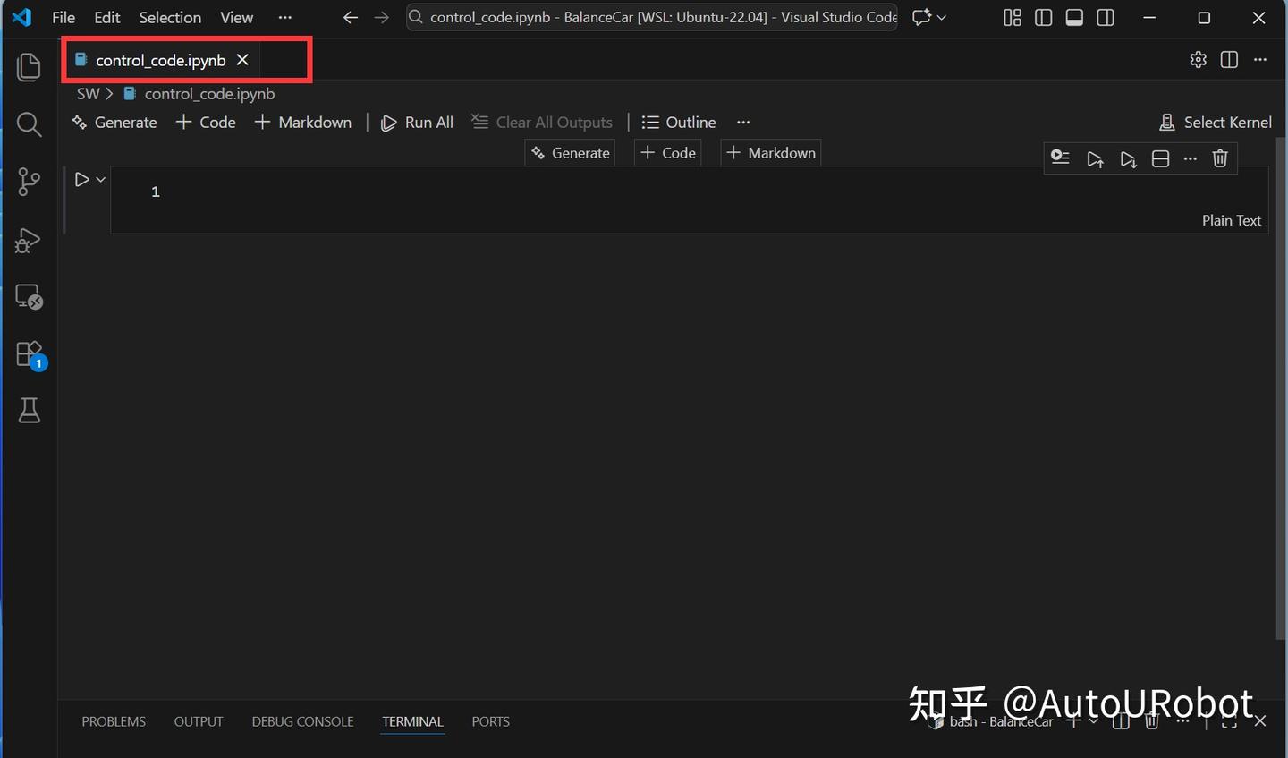Open the View menu
This screenshot has height=758, width=1288.
click(x=237, y=17)
